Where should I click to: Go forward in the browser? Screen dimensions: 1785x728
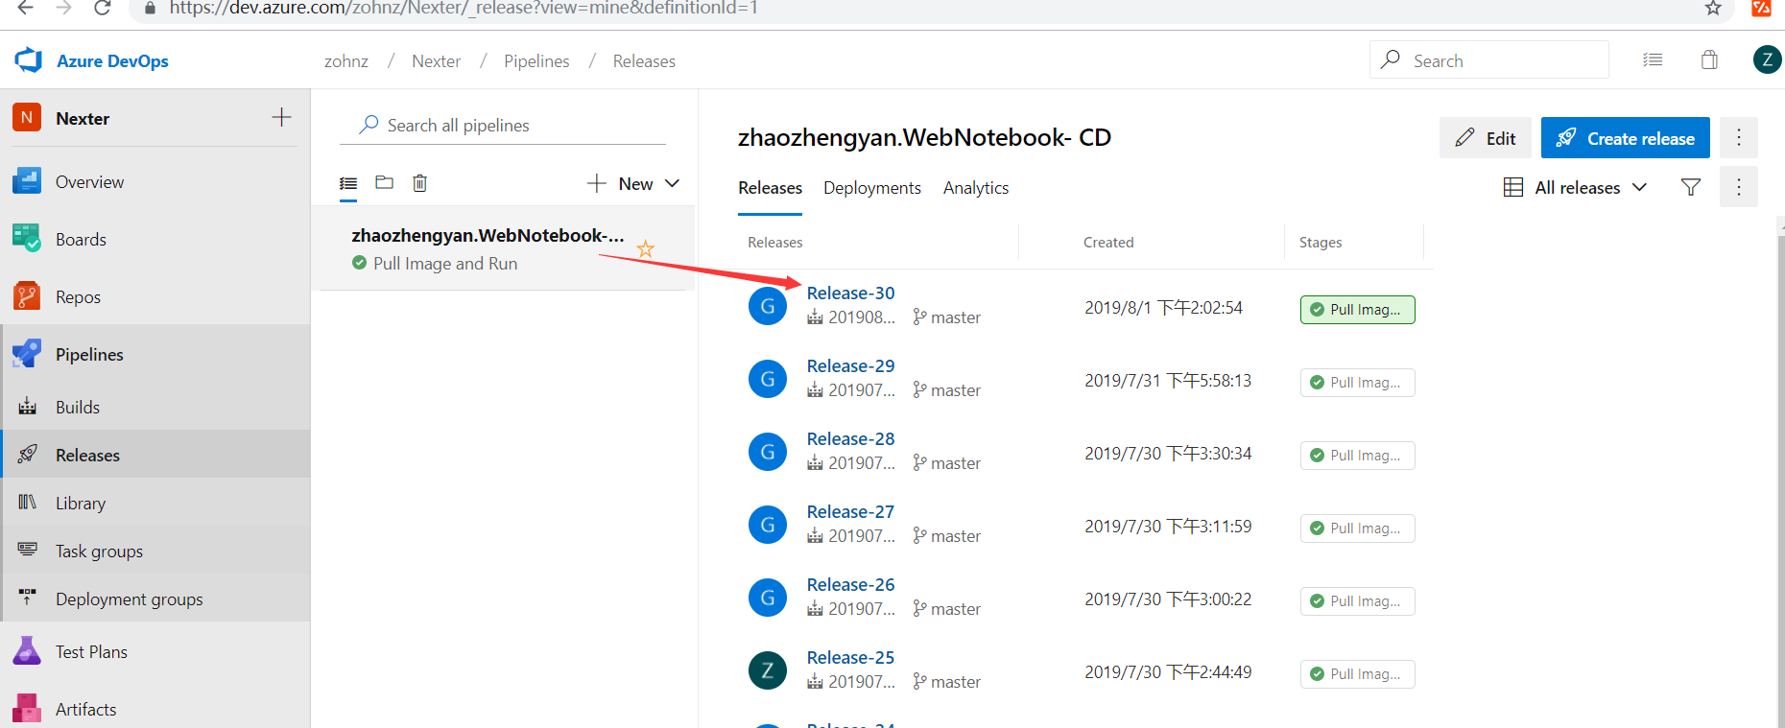tap(63, 8)
